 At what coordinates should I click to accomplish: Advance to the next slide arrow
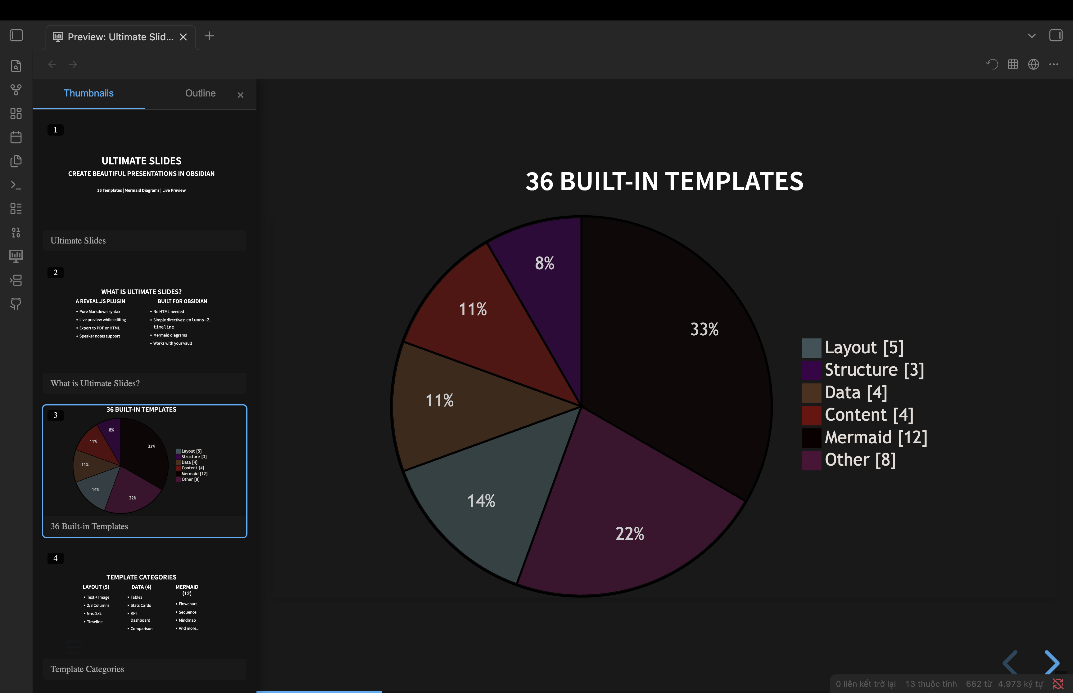tap(1052, 662)
